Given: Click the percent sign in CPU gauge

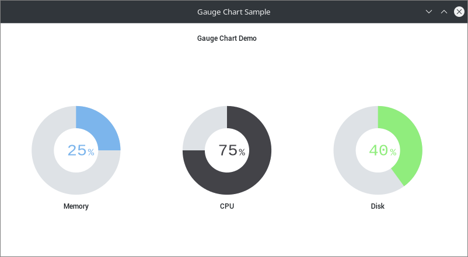Looking at the screenshot, I should (x=242, y=152).
